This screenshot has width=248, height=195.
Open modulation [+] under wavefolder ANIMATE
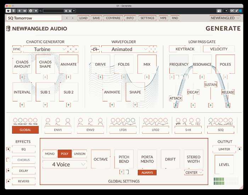pos(112,105)
